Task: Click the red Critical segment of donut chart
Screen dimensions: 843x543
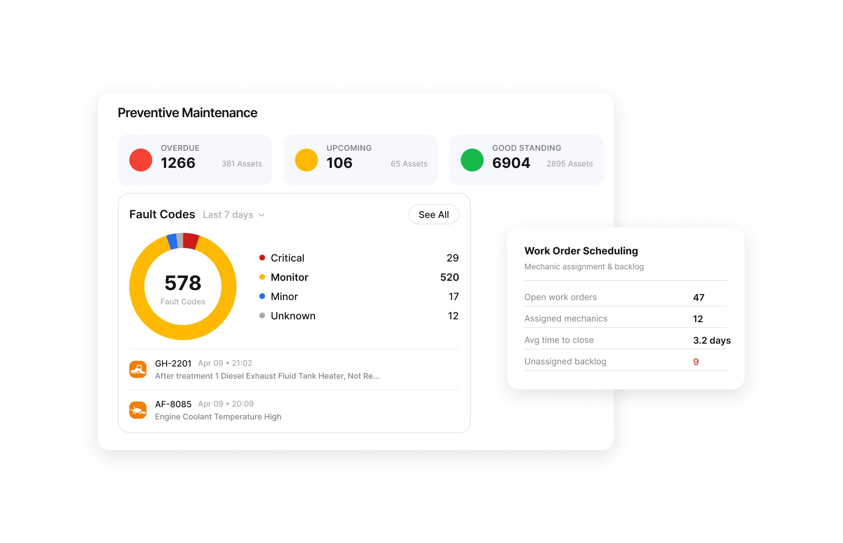Action: point(190,241)
